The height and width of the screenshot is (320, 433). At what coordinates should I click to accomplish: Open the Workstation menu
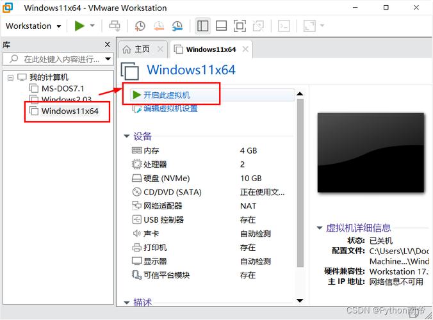pyautogui.click(x=33, y=26)
